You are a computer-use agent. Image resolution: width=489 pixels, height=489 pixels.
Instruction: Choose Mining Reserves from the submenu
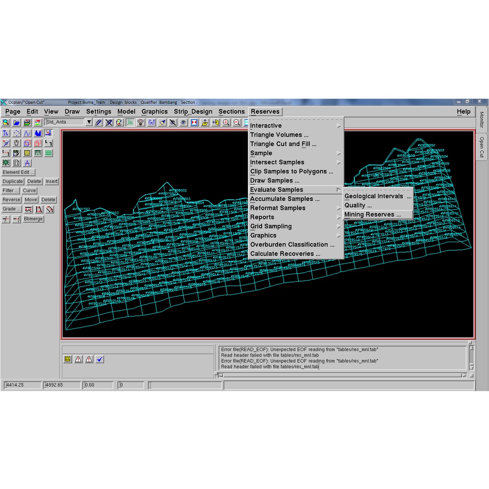372,214
